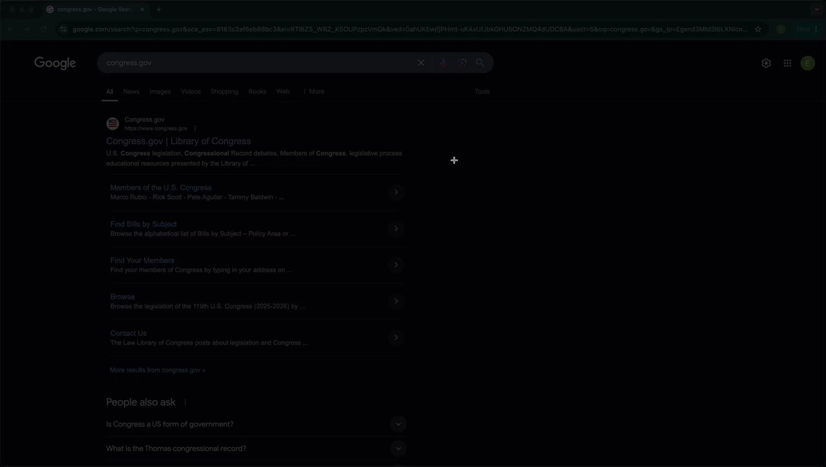Open Google quick settings gear

(766, 63)
